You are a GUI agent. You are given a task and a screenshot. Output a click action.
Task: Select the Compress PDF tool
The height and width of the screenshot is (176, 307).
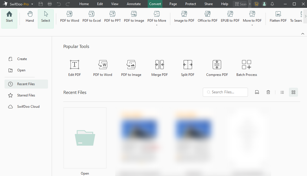(217, 68)
